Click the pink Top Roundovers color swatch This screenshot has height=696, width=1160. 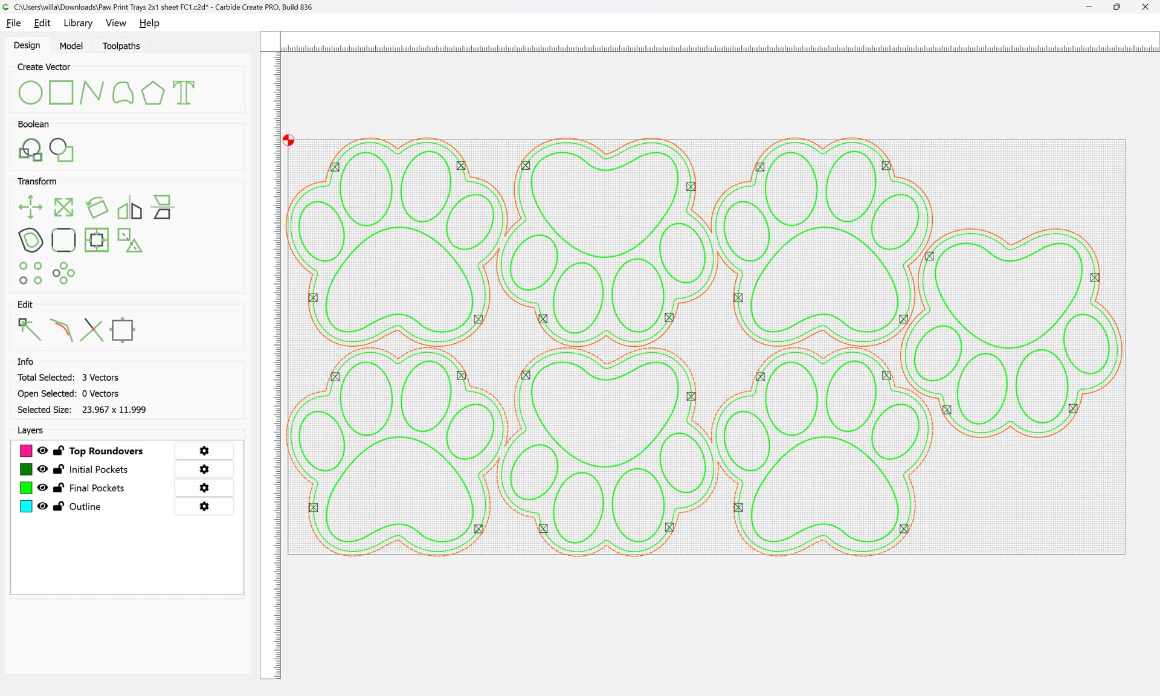tap(26, 451)
